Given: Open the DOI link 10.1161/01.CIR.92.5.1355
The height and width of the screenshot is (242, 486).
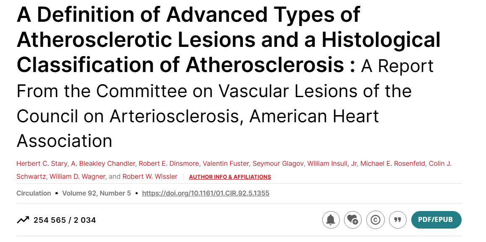Looking at the screenshot, I should [205, 193].
